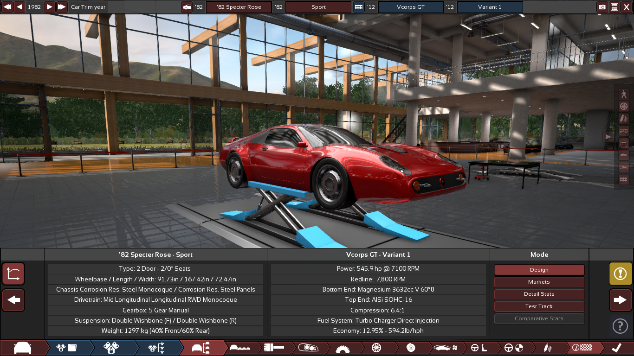Toggle the walking person view icon
The height and width of the screenshot is (356, 634).
[624, 94]
